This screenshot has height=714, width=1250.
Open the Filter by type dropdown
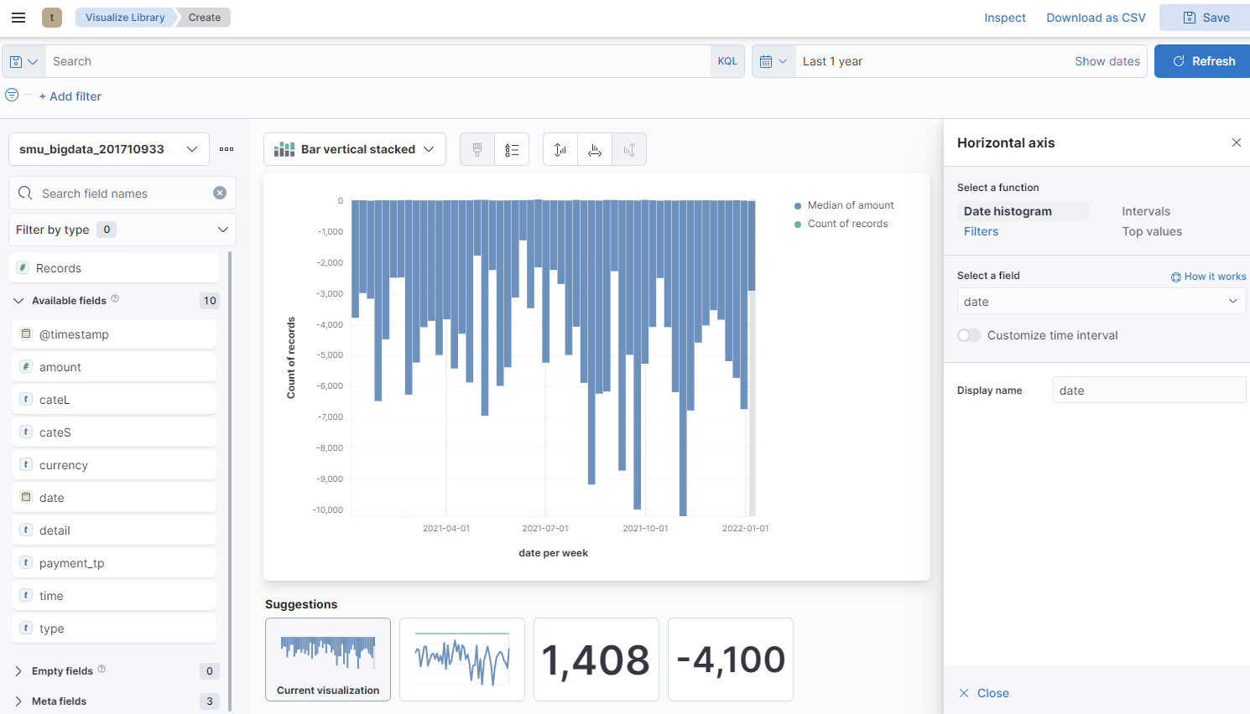[122, 230]
